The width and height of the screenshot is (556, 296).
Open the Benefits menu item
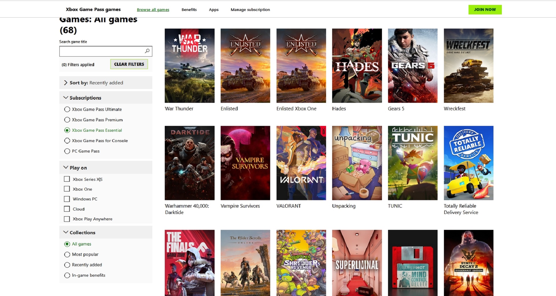tap(189, 10)
